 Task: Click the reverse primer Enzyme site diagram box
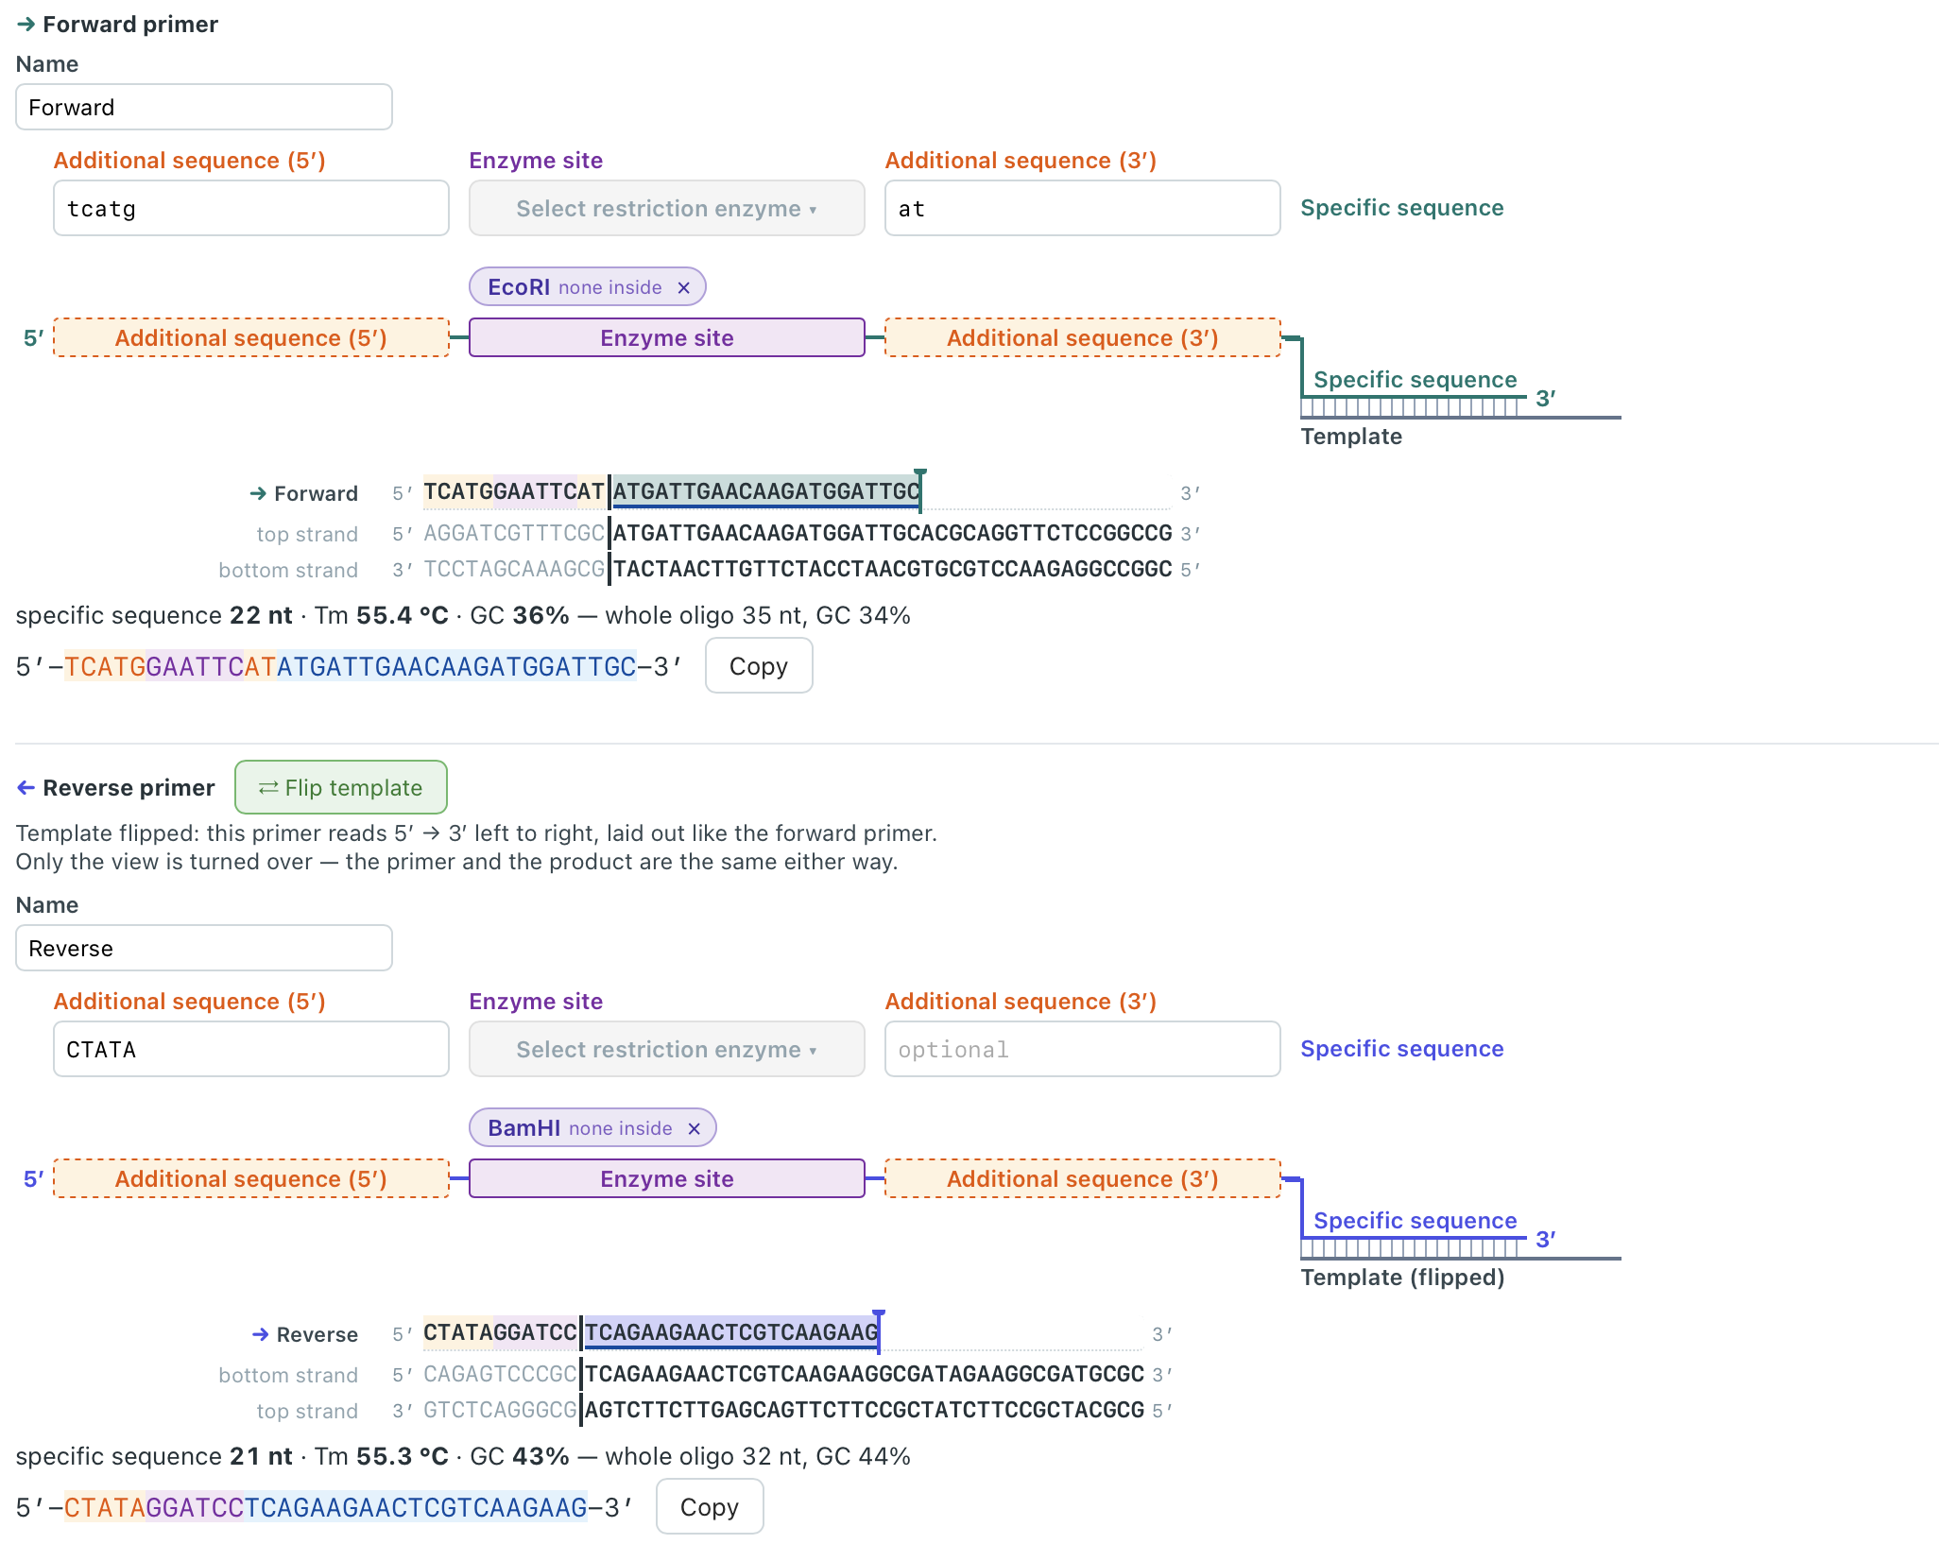(x=667, y=1178)
